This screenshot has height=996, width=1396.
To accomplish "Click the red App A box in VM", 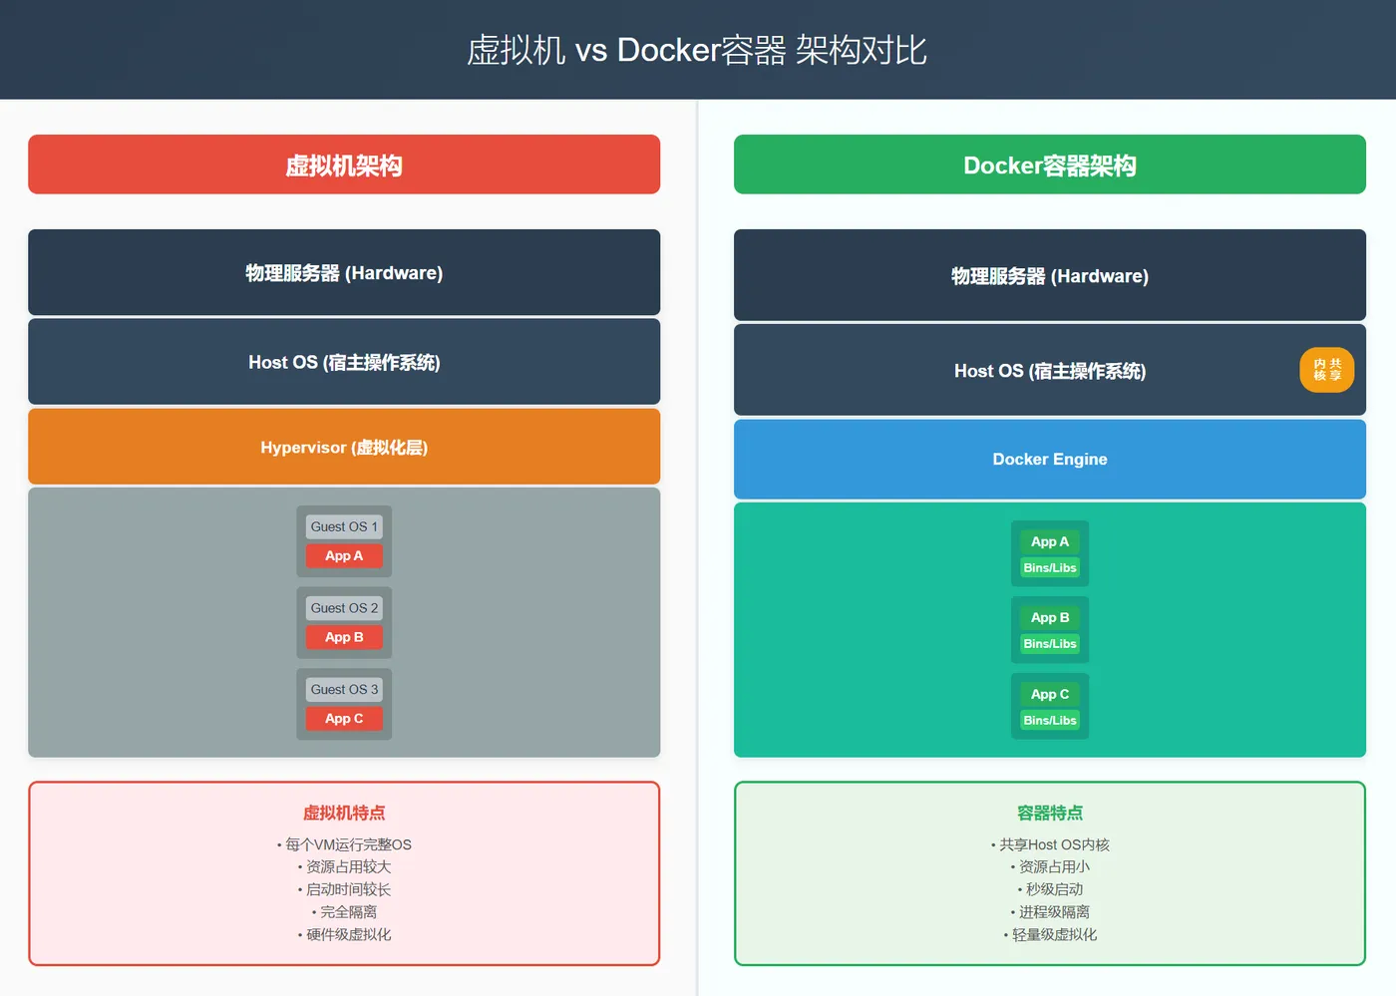I will click(344, 555).
